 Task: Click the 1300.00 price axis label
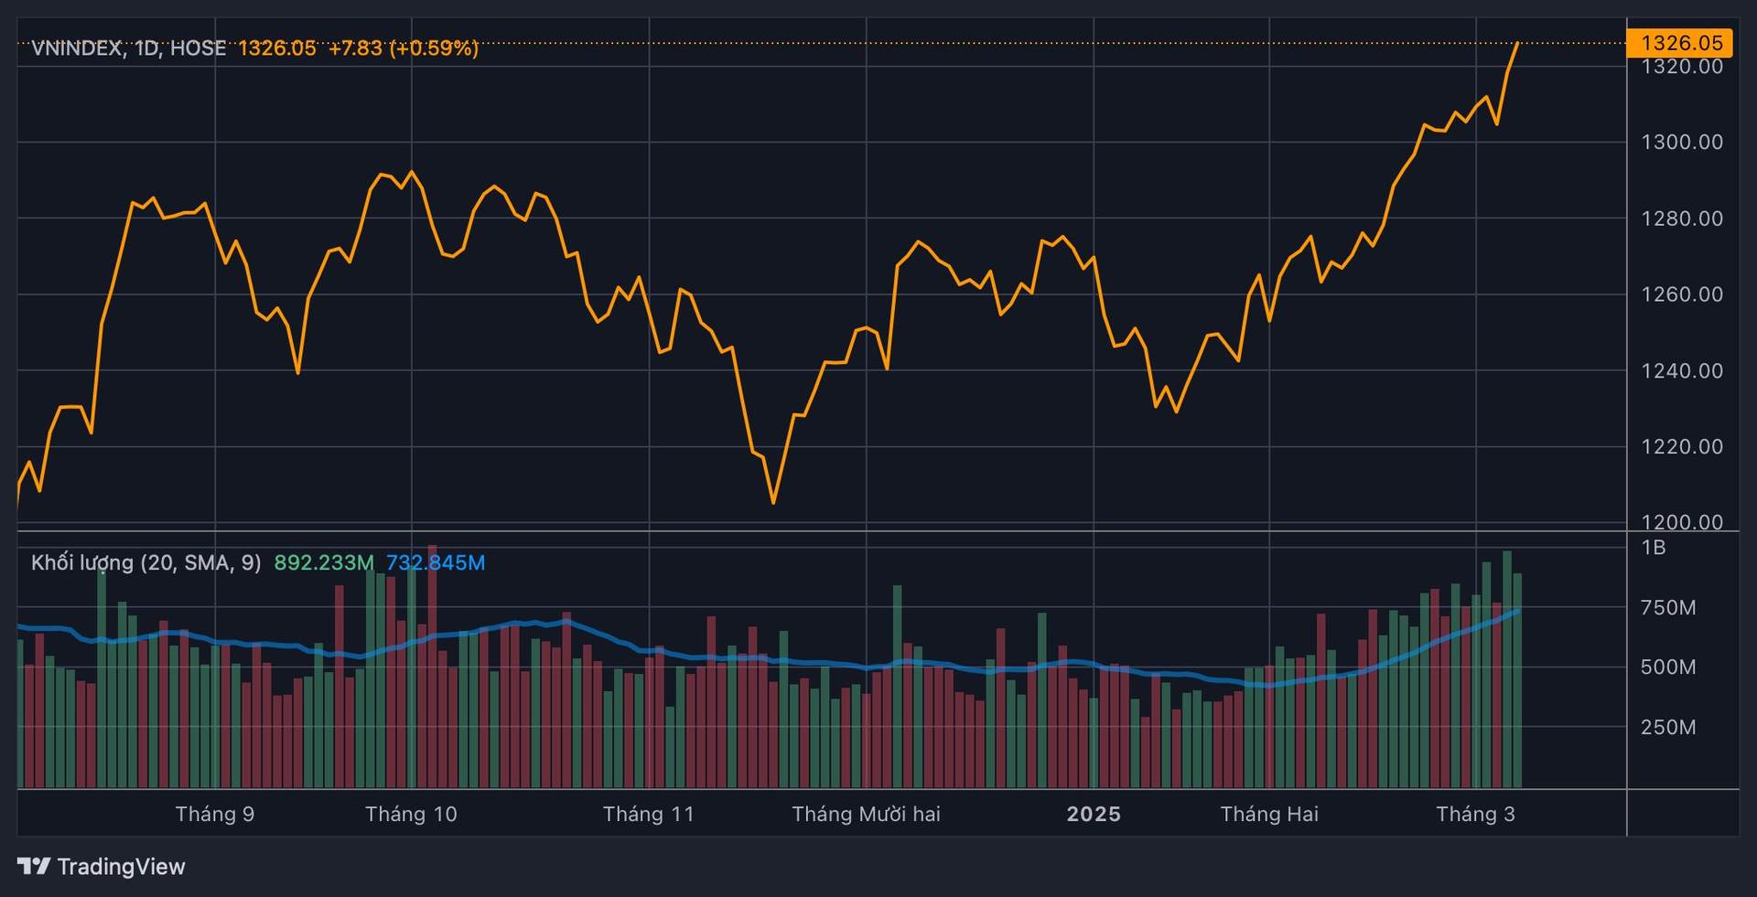1682,142
